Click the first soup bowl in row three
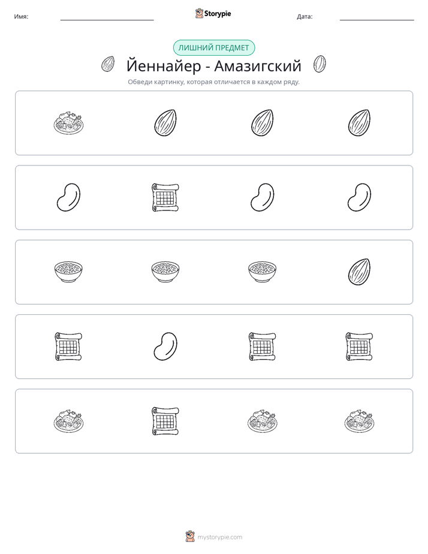Viewport: 428px width, 554px height. 68,272
